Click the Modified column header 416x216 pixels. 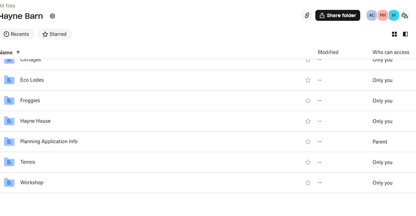pos(328,52)
